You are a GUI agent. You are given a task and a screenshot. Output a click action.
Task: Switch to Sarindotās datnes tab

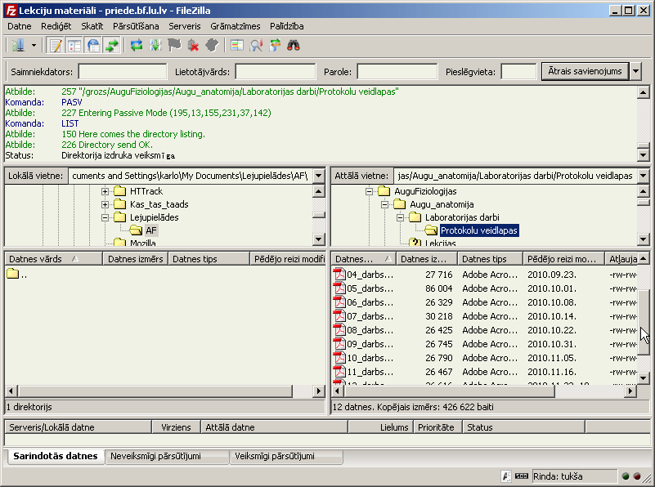point(56,456)
